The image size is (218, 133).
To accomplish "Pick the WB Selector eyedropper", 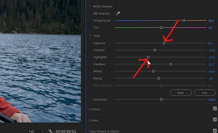I will pos(118,13).
